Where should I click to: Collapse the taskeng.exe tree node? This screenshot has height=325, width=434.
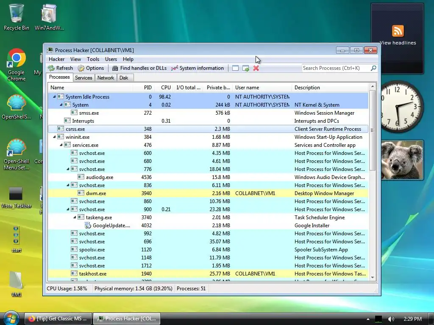(x=75, y=218)
